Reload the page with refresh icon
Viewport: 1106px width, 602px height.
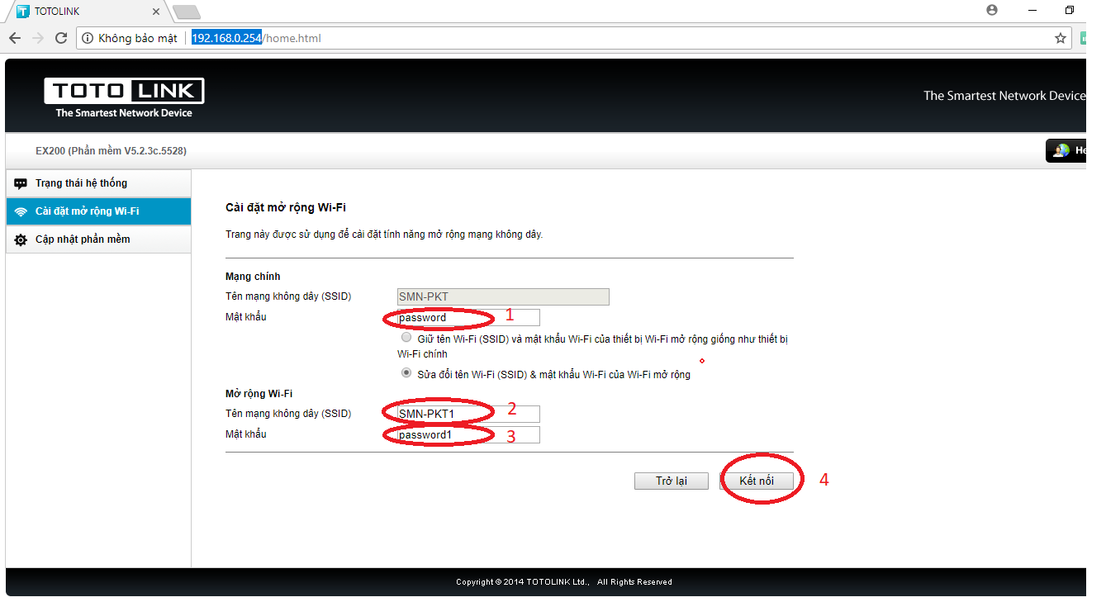point(60,38)
